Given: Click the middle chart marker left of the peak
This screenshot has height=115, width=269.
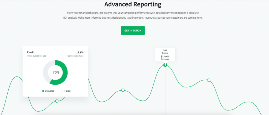Looking at the screenshot, I should click(x=123, y=90).
